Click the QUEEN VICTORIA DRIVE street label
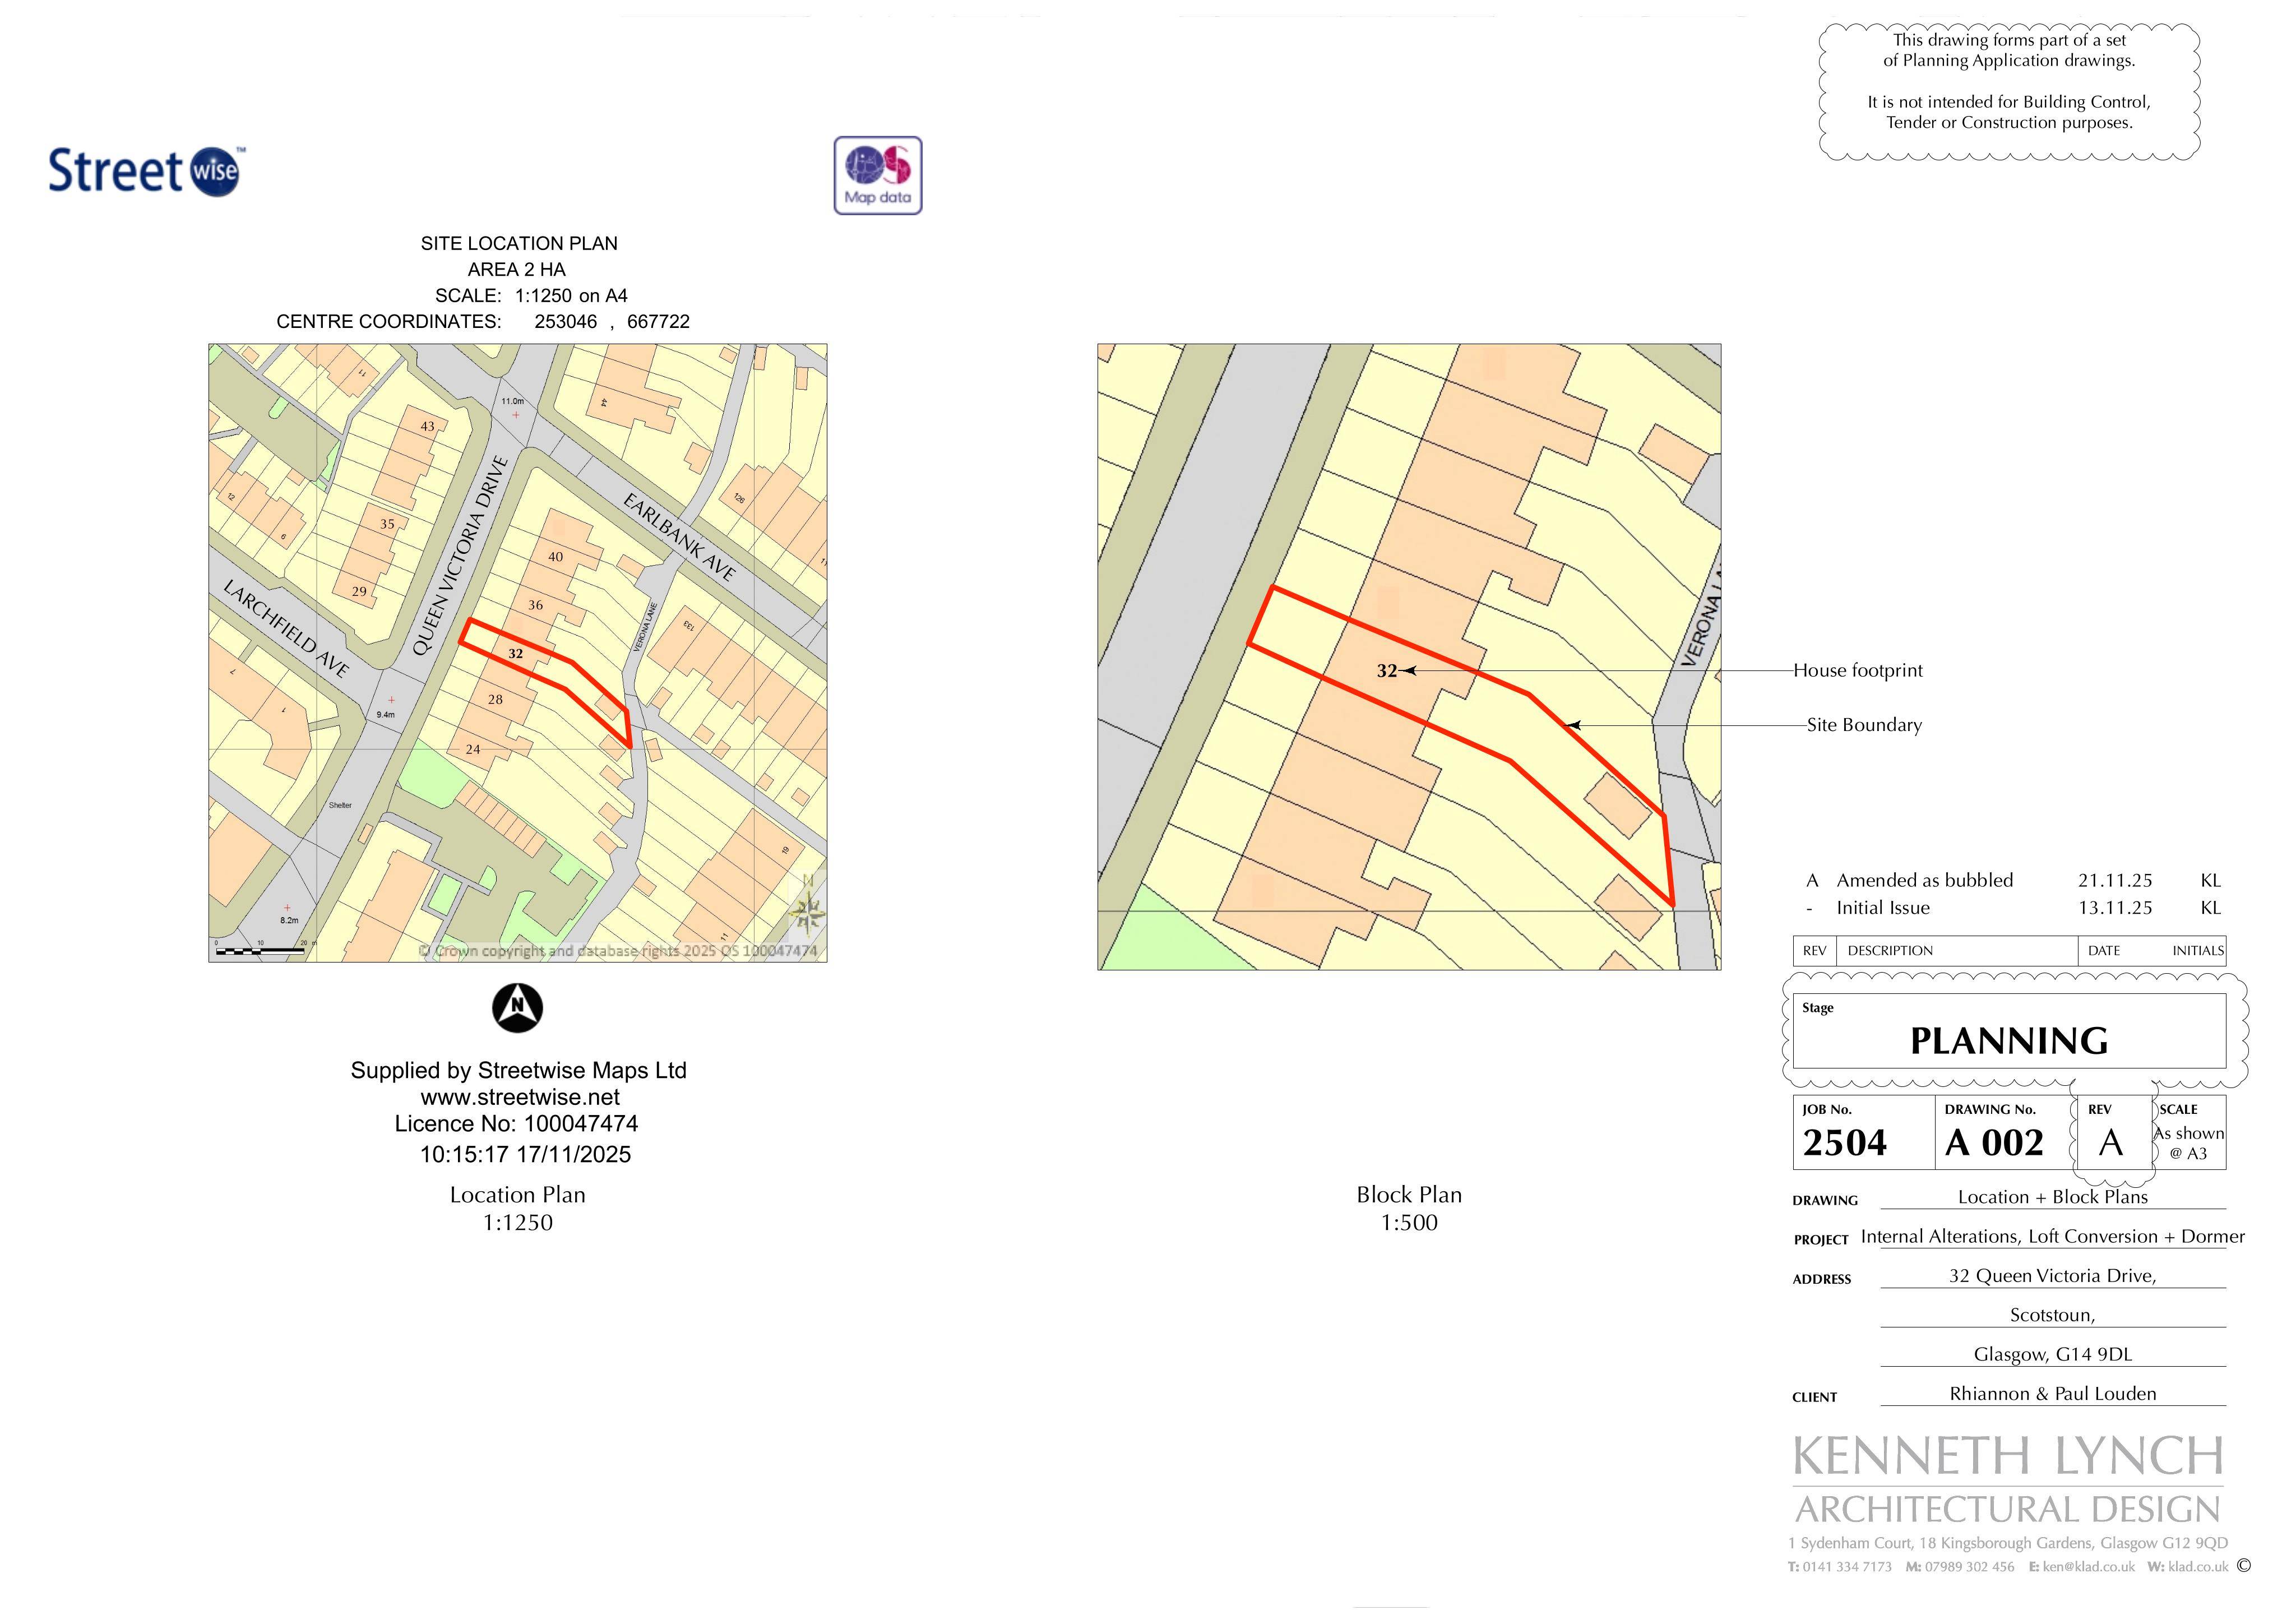Image resolution: width=2296 pixels, height=1624 pixels. coord(460,556)
